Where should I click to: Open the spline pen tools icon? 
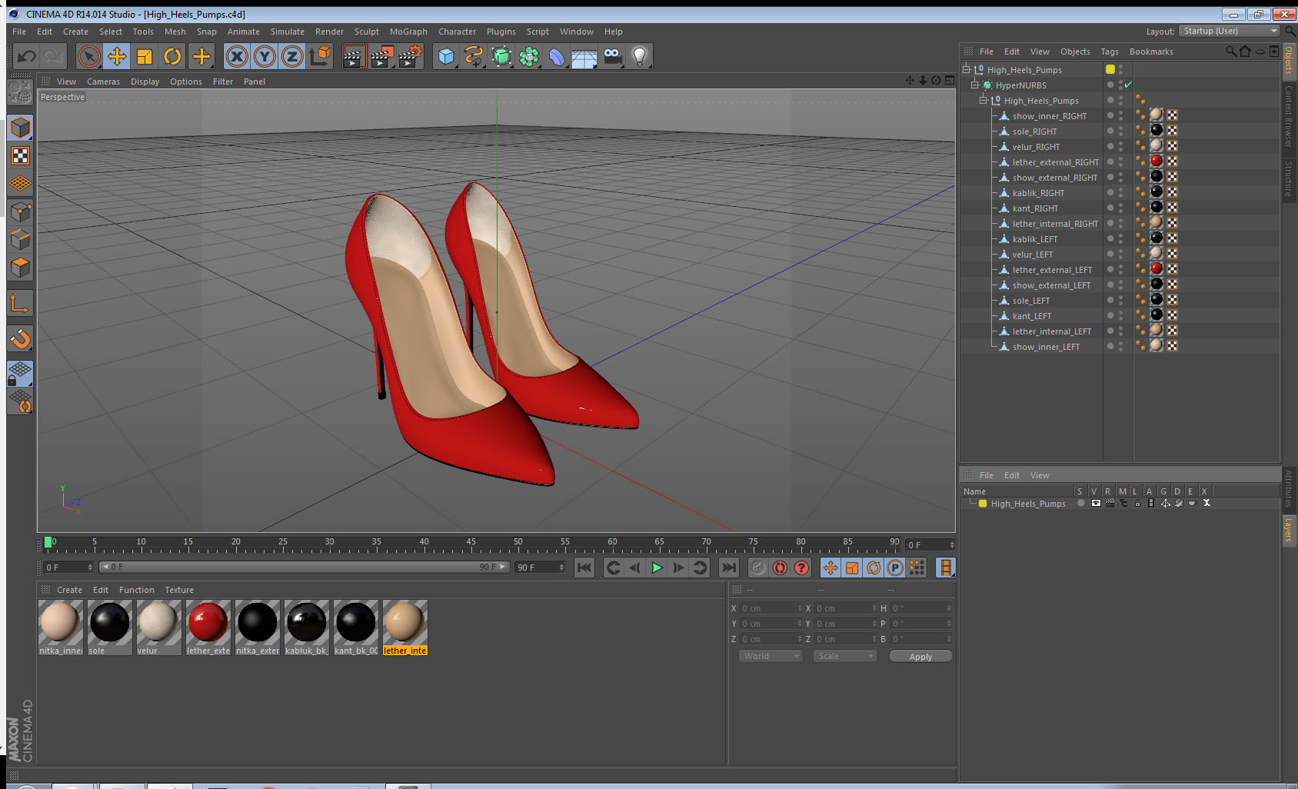(474, 56)
